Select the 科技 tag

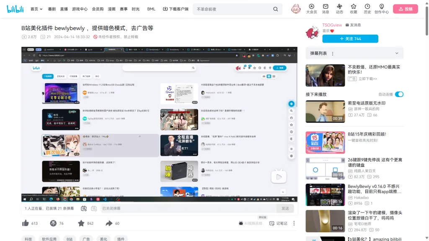tap(28, 239)
